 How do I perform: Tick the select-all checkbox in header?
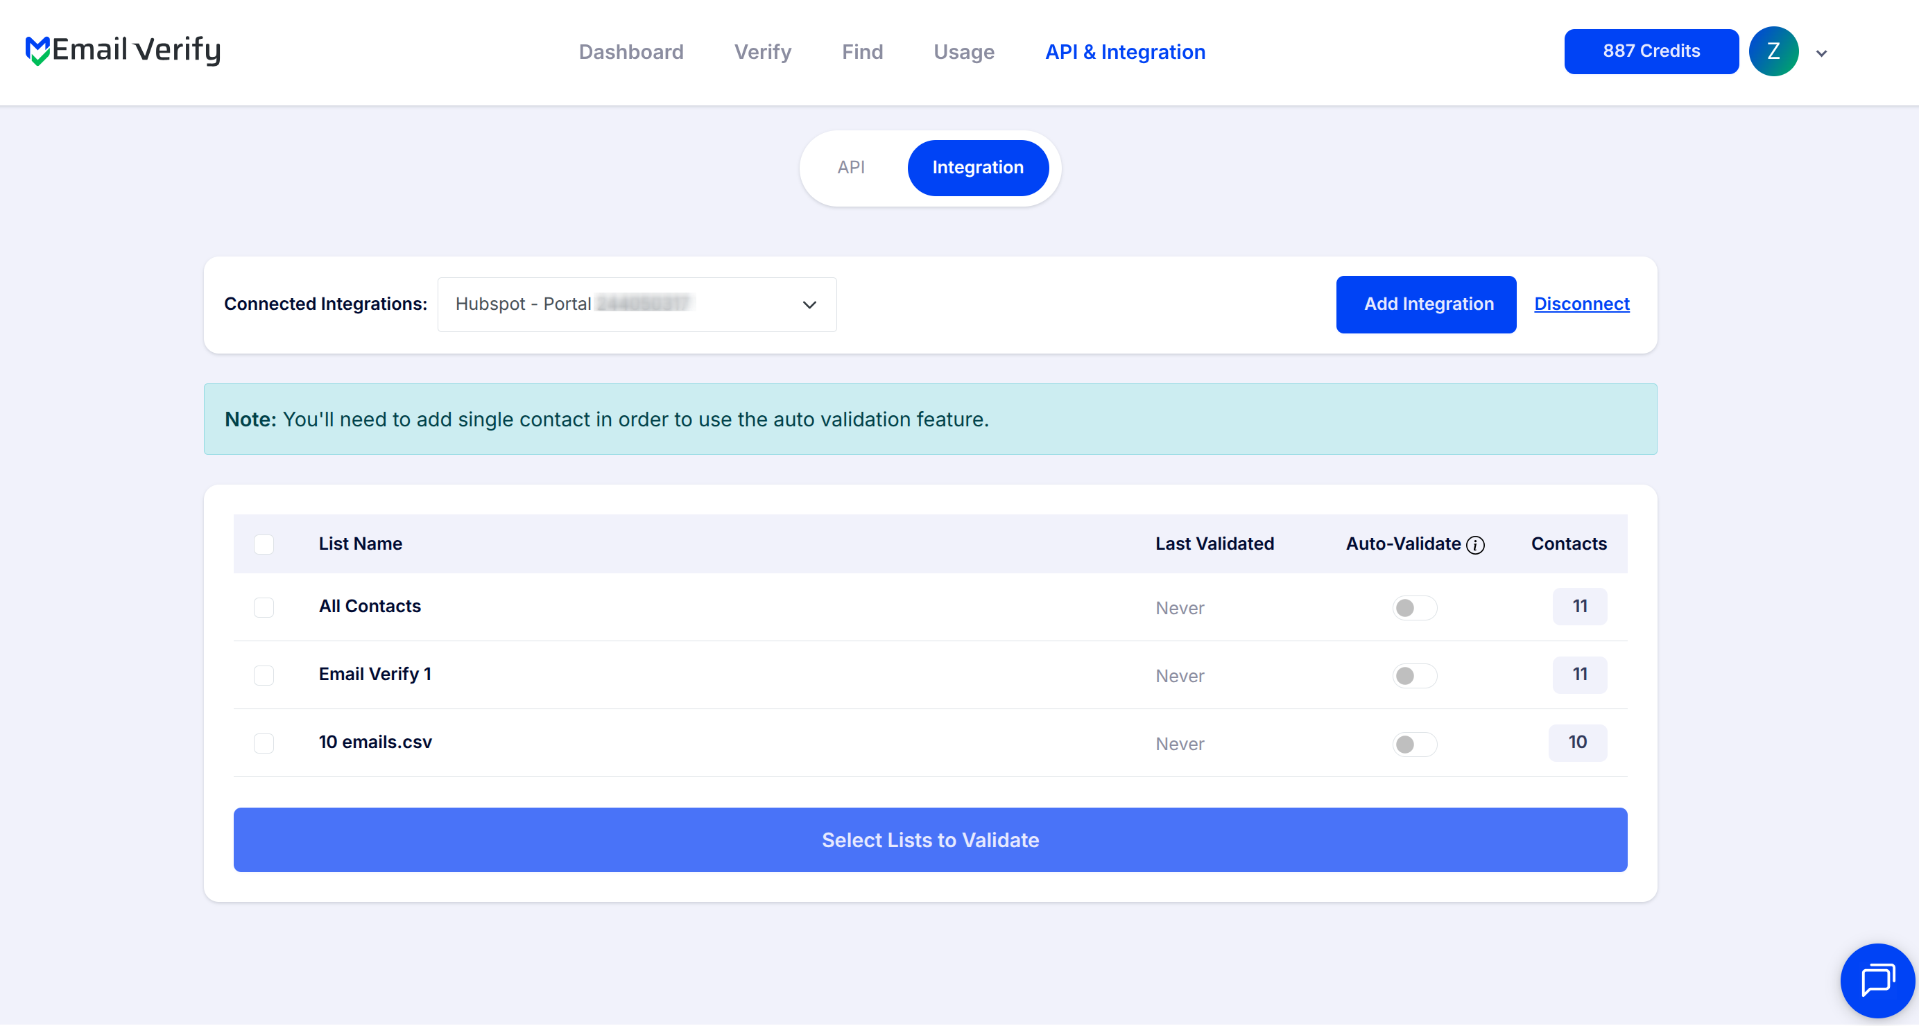coord(264,544)
